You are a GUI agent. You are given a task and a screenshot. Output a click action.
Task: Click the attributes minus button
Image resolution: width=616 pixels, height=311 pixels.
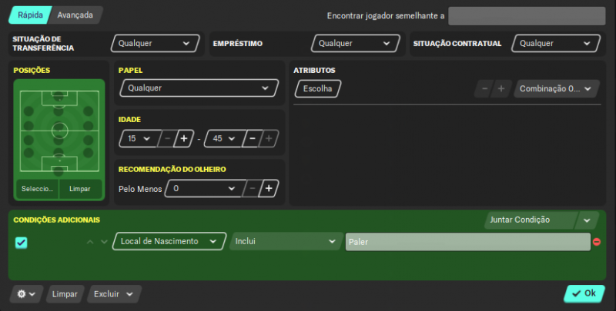485,89
